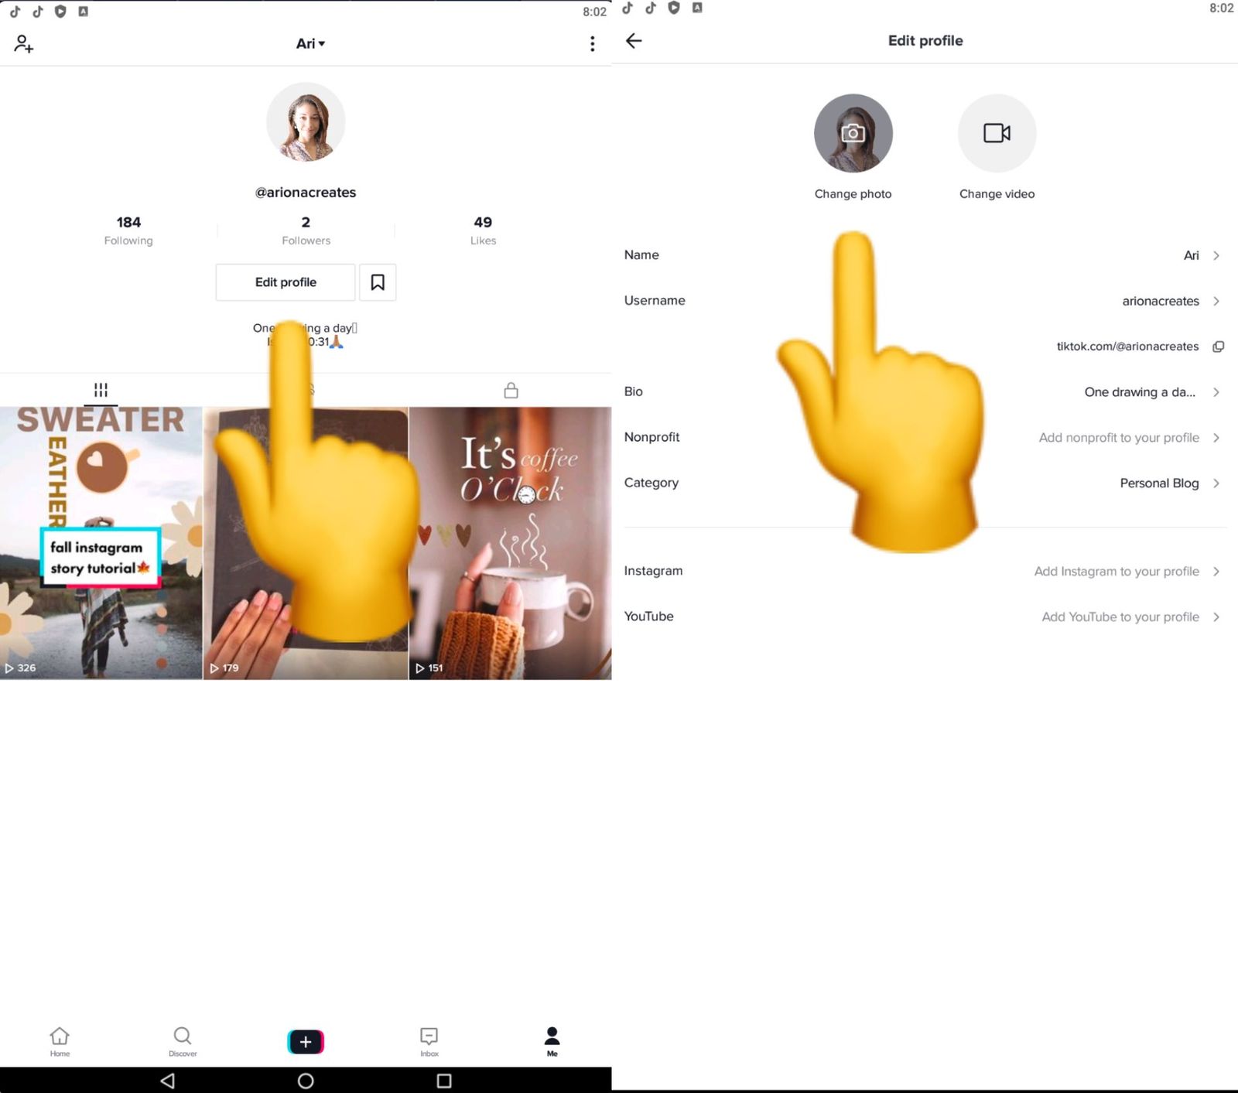1238x1093 pixels.
Task: Add Instagram to your profile
Action: coord(925,572)
